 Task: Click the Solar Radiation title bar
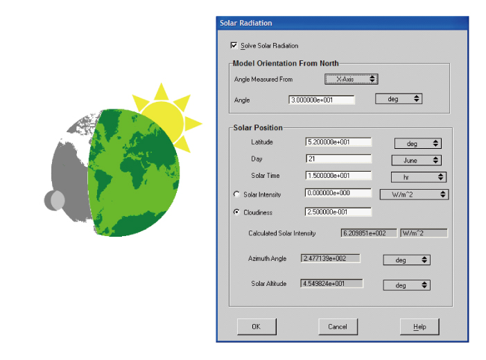(x=342, y=23)
